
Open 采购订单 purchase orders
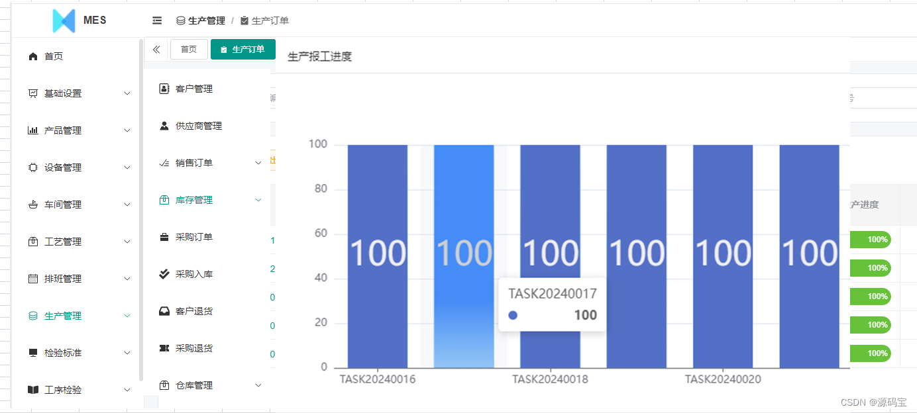[192, 236]
